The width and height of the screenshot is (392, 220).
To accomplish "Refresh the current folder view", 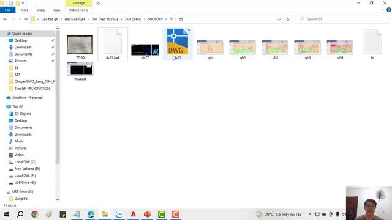I will 288,19.
